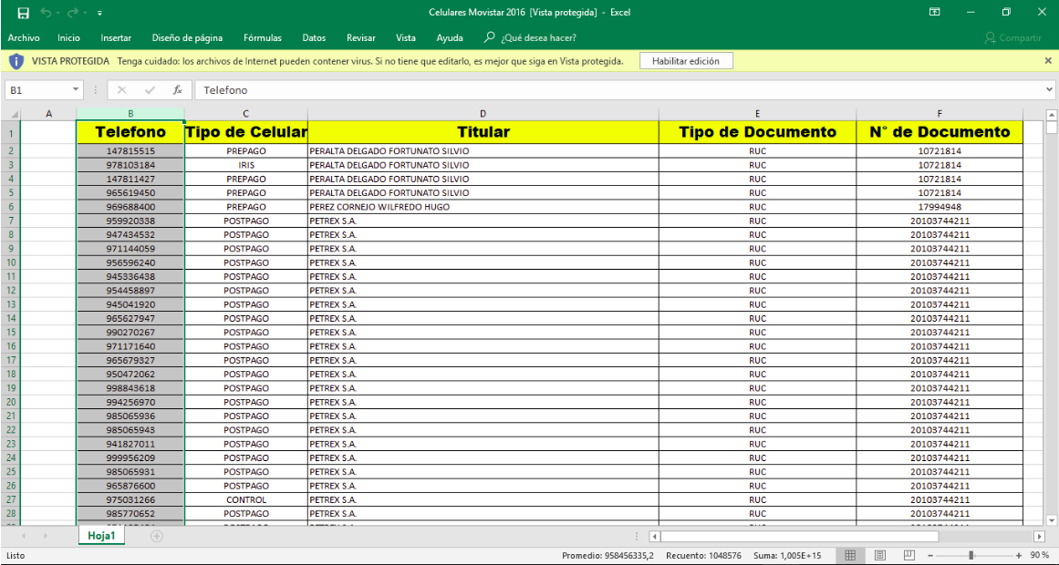Open the Ribbon Display Options icon
Image resolution: width=1059 pixels, height=565 pixels.
[935, 12]
